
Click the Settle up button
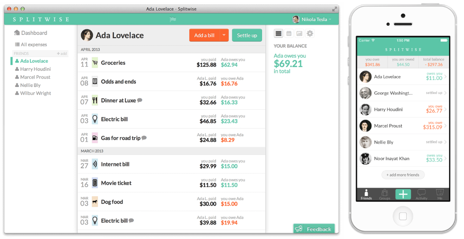tap(247, 35)
